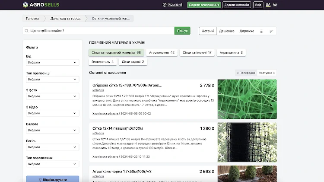Viewport: 324px width, 182px height.
Task: Click the Компанії location icon
Action: click(x=165, y=5)
